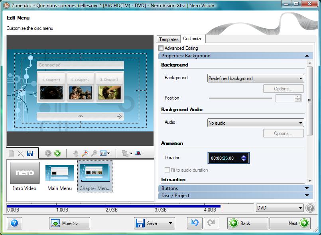Click the grey help icon beside DVD dropdown
This screenshot has height=235, width=321.
click(310, 208)
